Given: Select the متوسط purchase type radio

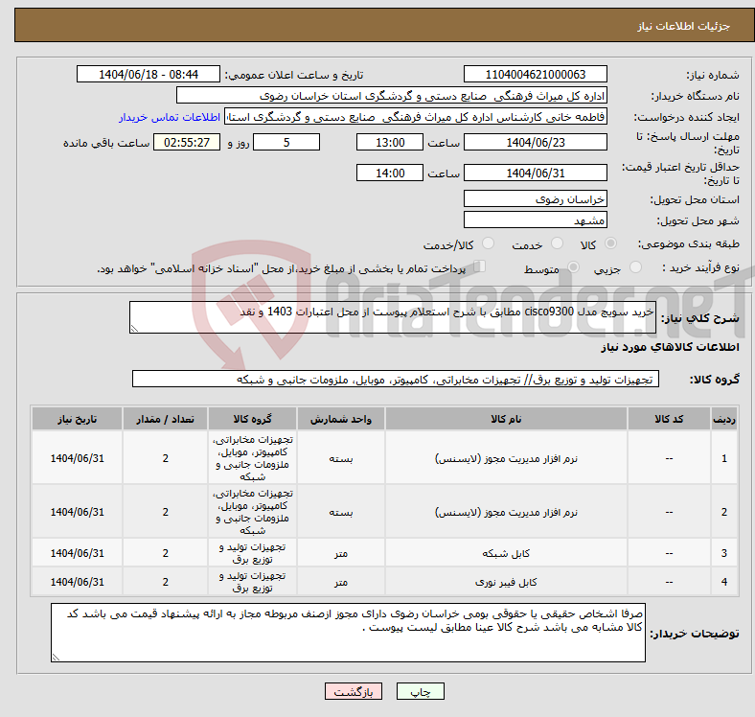Looking at the screenshot, I should tap(574, 267).
